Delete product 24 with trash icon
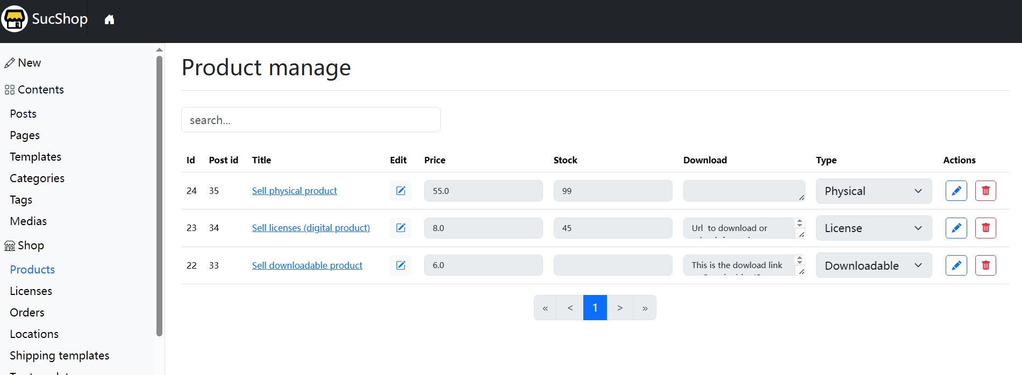 985,191
